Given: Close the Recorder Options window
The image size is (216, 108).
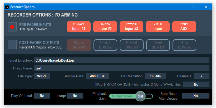Looking at the screenshot, I should tap(206, 7).
